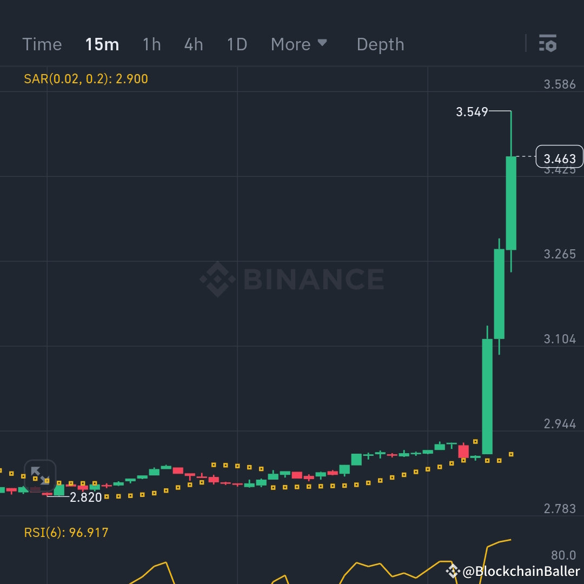Image resolution: width=584 pixels, height=584 pixels.
Task: Click the high price marker 3.549
Action: pos(472,112)
